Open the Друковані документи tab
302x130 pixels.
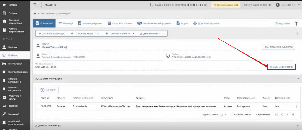(x=206, y=23)
